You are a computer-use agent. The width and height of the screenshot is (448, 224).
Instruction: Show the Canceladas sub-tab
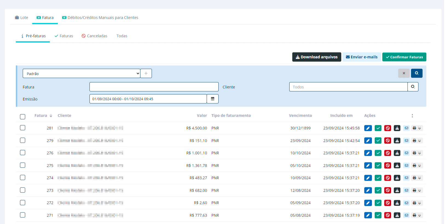click(94, 36)
